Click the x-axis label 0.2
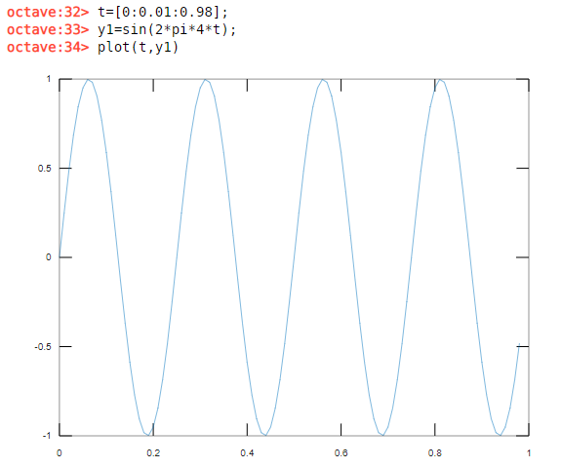This screenshot has width=561, height=468. [x=153, y=453]
